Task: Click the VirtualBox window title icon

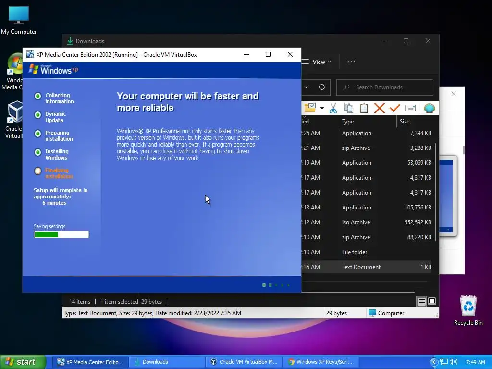Action: coord(30,54)
